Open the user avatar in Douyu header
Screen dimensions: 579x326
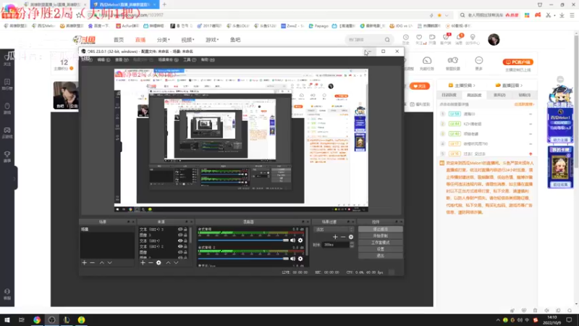pos(494,40)
